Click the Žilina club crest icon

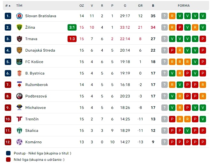[19, 27]
